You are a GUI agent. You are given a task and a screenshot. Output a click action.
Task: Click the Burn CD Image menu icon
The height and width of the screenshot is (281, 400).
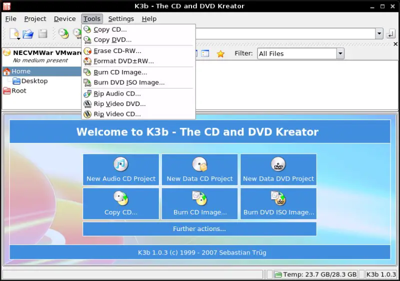(x=87, y=72)
